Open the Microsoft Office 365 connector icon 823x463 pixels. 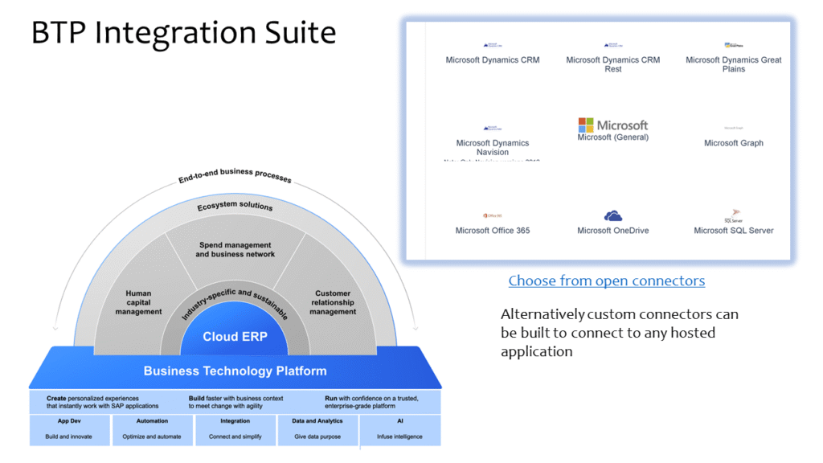[x=492, y=215]
